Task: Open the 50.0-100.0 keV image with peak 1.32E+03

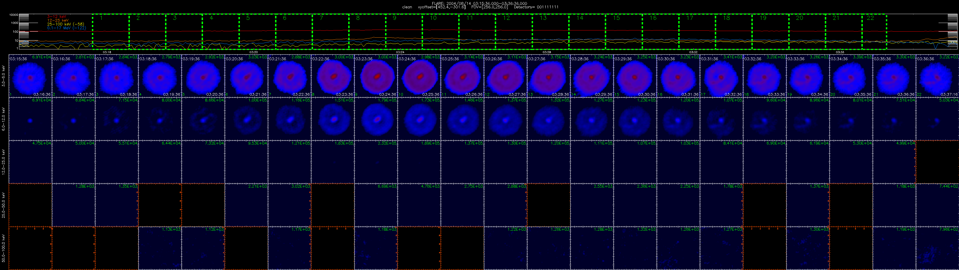Action: point(635,248)
